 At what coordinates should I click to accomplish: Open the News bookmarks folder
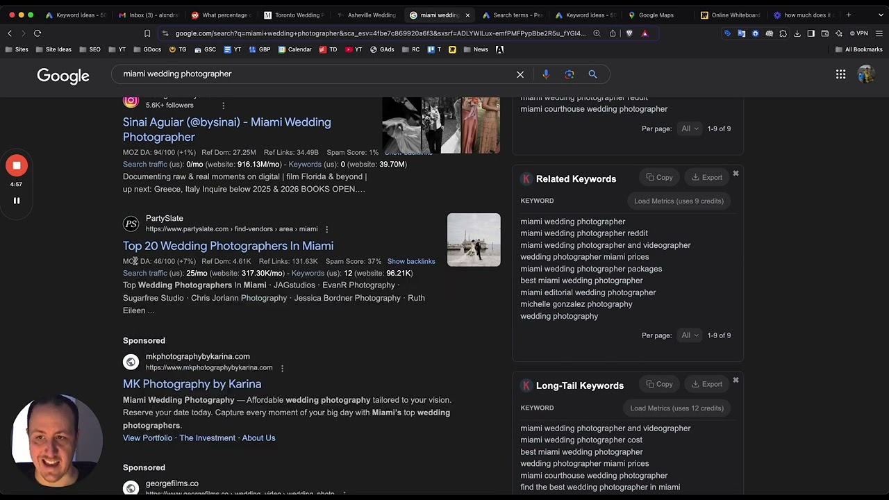476,49
